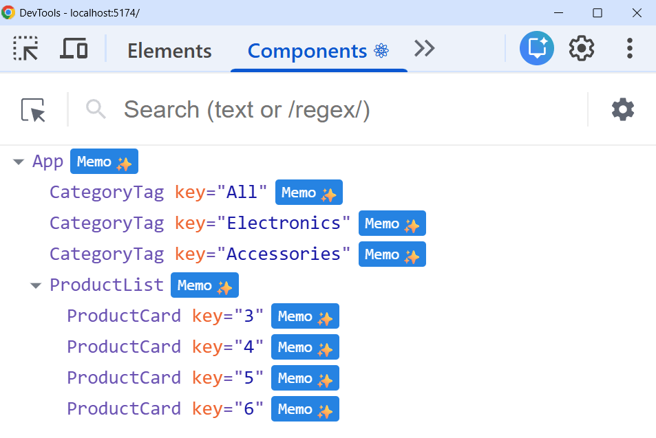This screenshot has width=656, height=438.
Task: Switch to the Components tab
Action: [308, 50]
